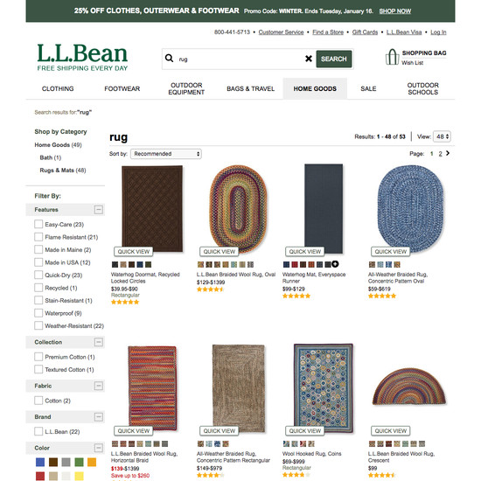The width and height of the screenshot is (481, 481).
Task: Go to next page using arrow icon
Action: click(448, 153)
